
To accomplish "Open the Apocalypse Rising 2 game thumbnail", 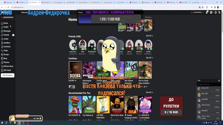I will pyautogui.click(x=89, y=70).
